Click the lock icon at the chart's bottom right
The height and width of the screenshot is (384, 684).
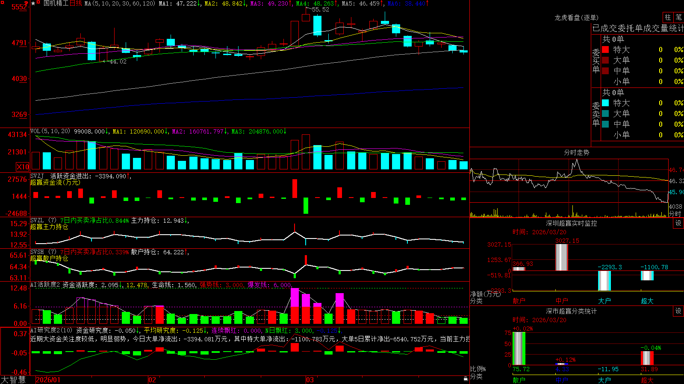pos(466,379)
